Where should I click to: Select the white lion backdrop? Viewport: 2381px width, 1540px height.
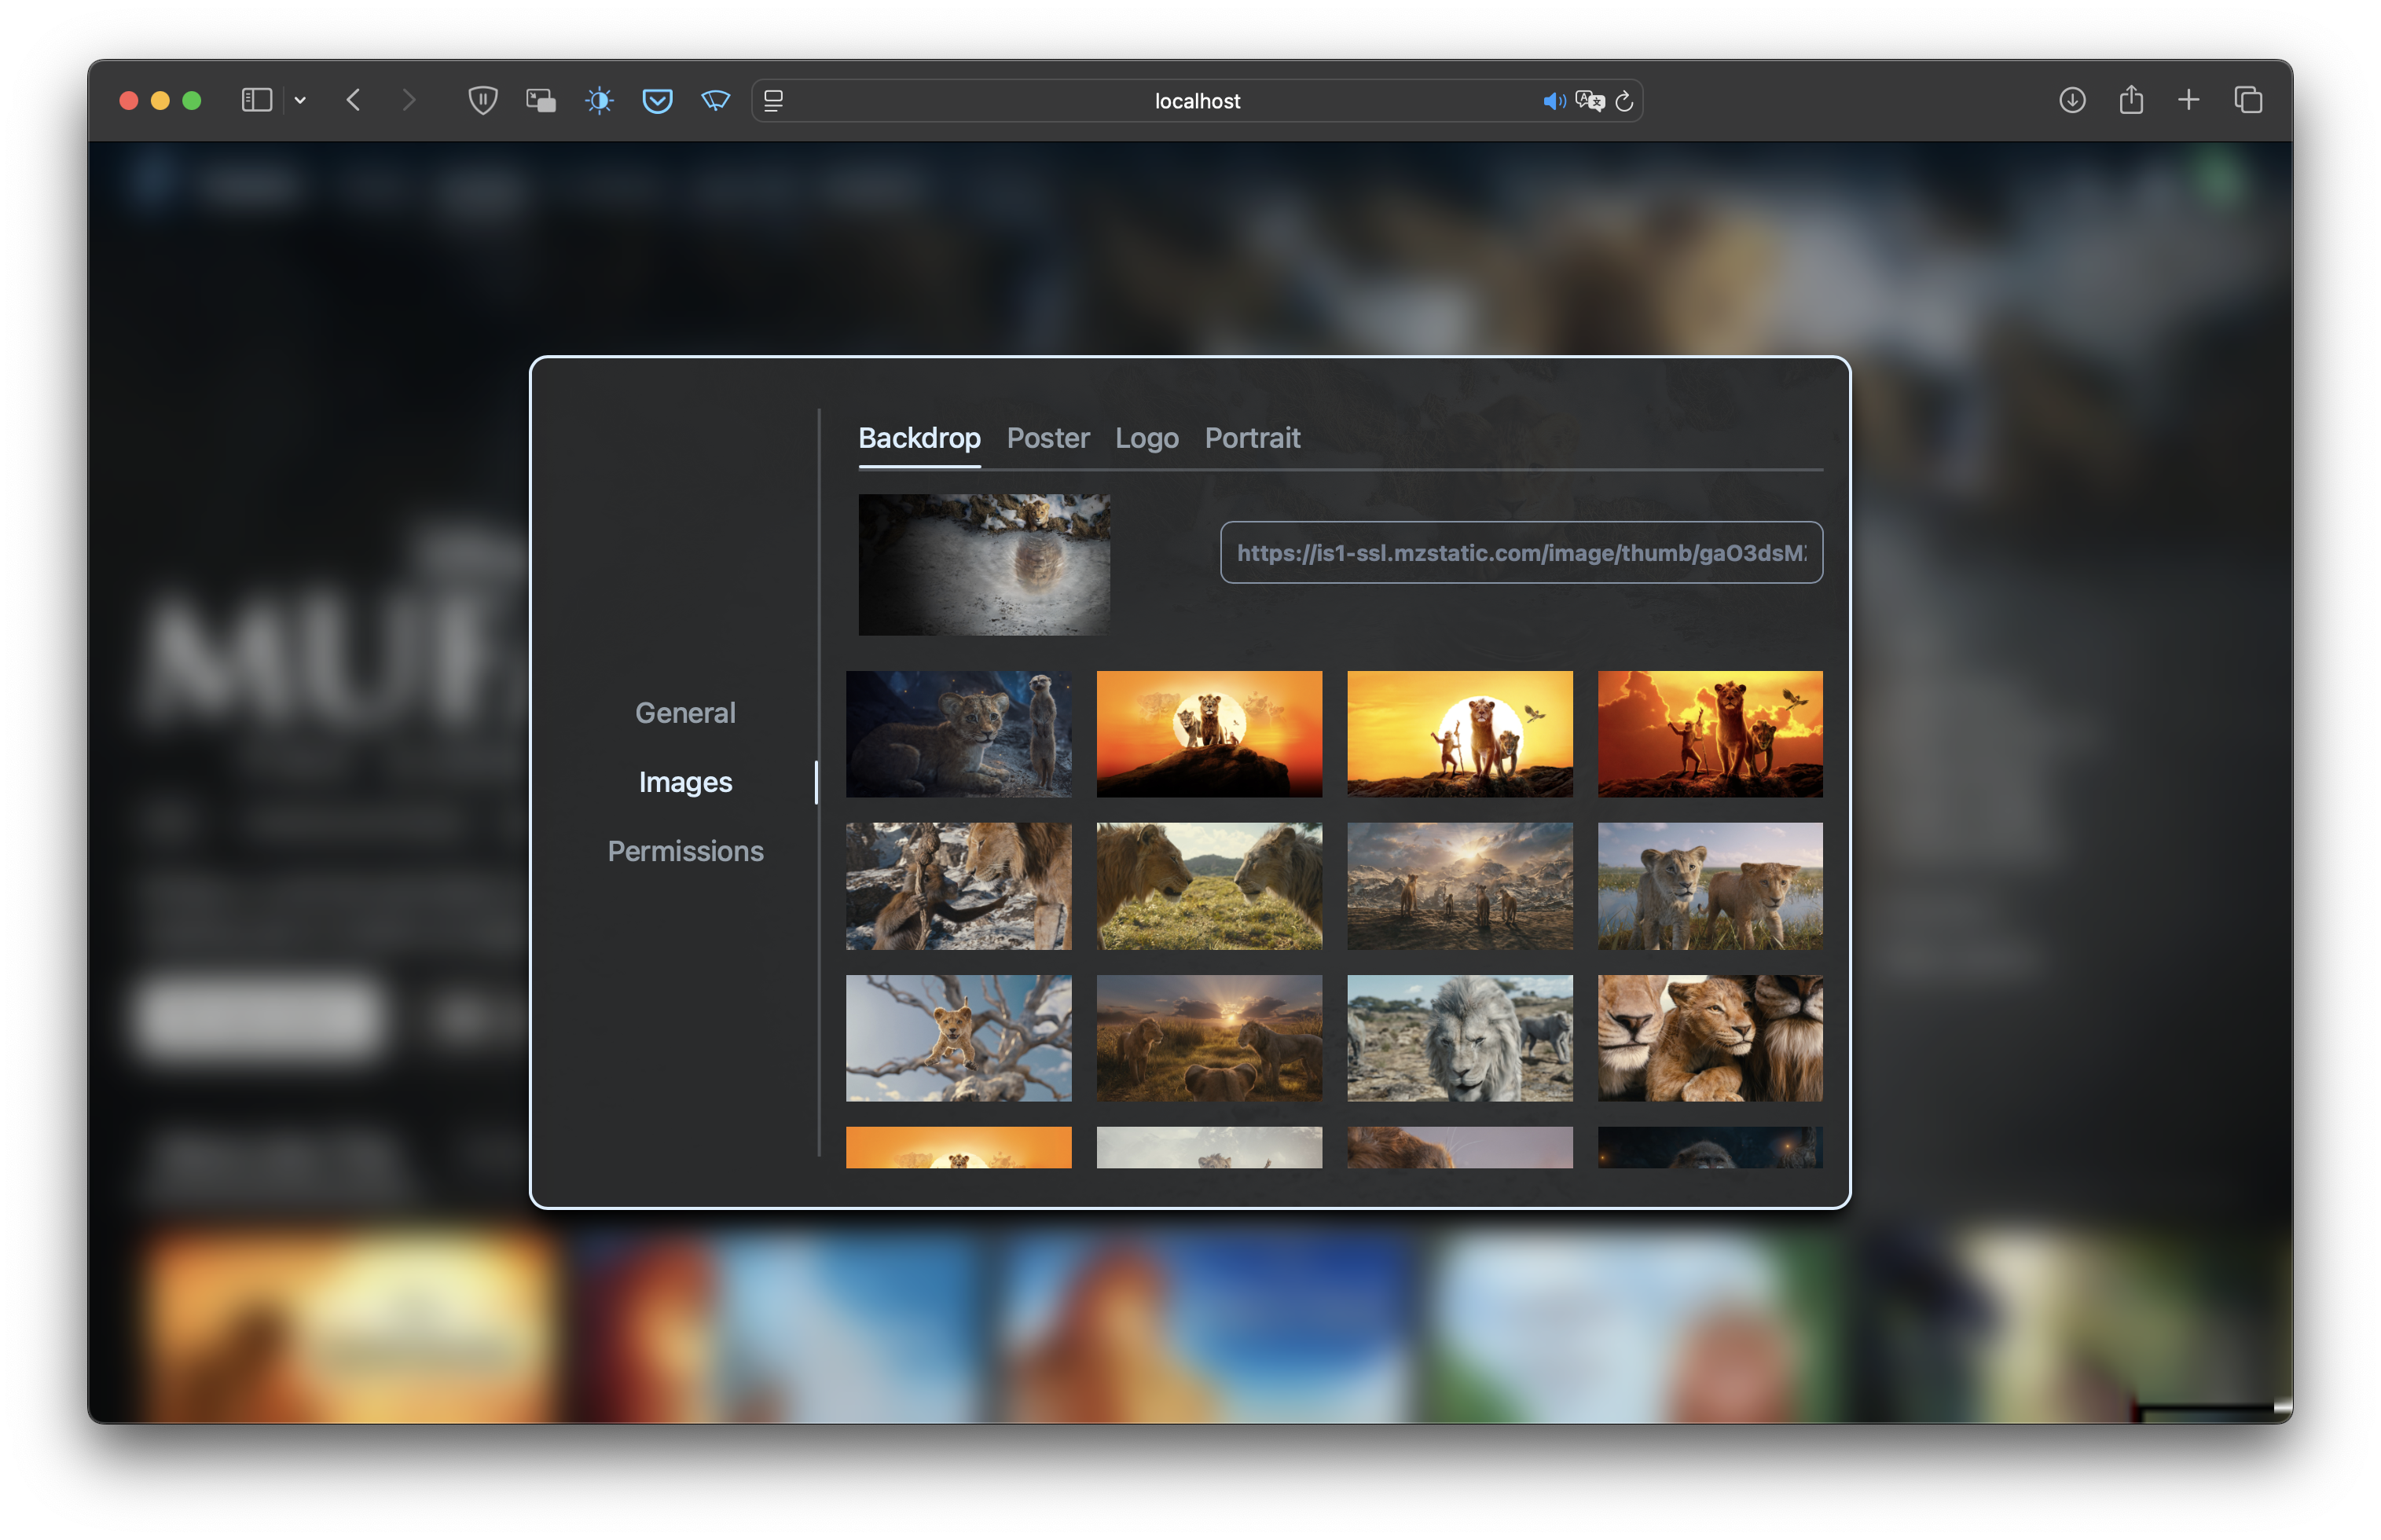click(1459, 1038)
